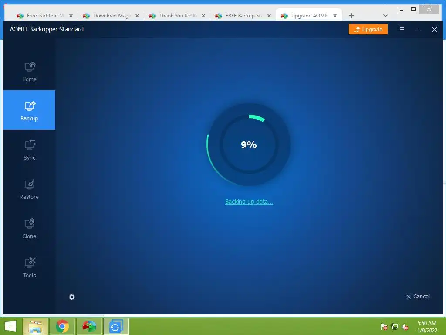
Task: Open backup settings gear icon
Action: (x=72, y=297)
